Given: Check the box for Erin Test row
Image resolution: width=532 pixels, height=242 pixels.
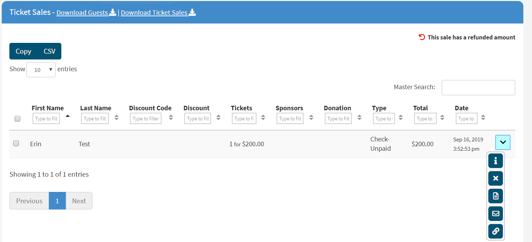Looking at the screenshot, I should point(16,143).
